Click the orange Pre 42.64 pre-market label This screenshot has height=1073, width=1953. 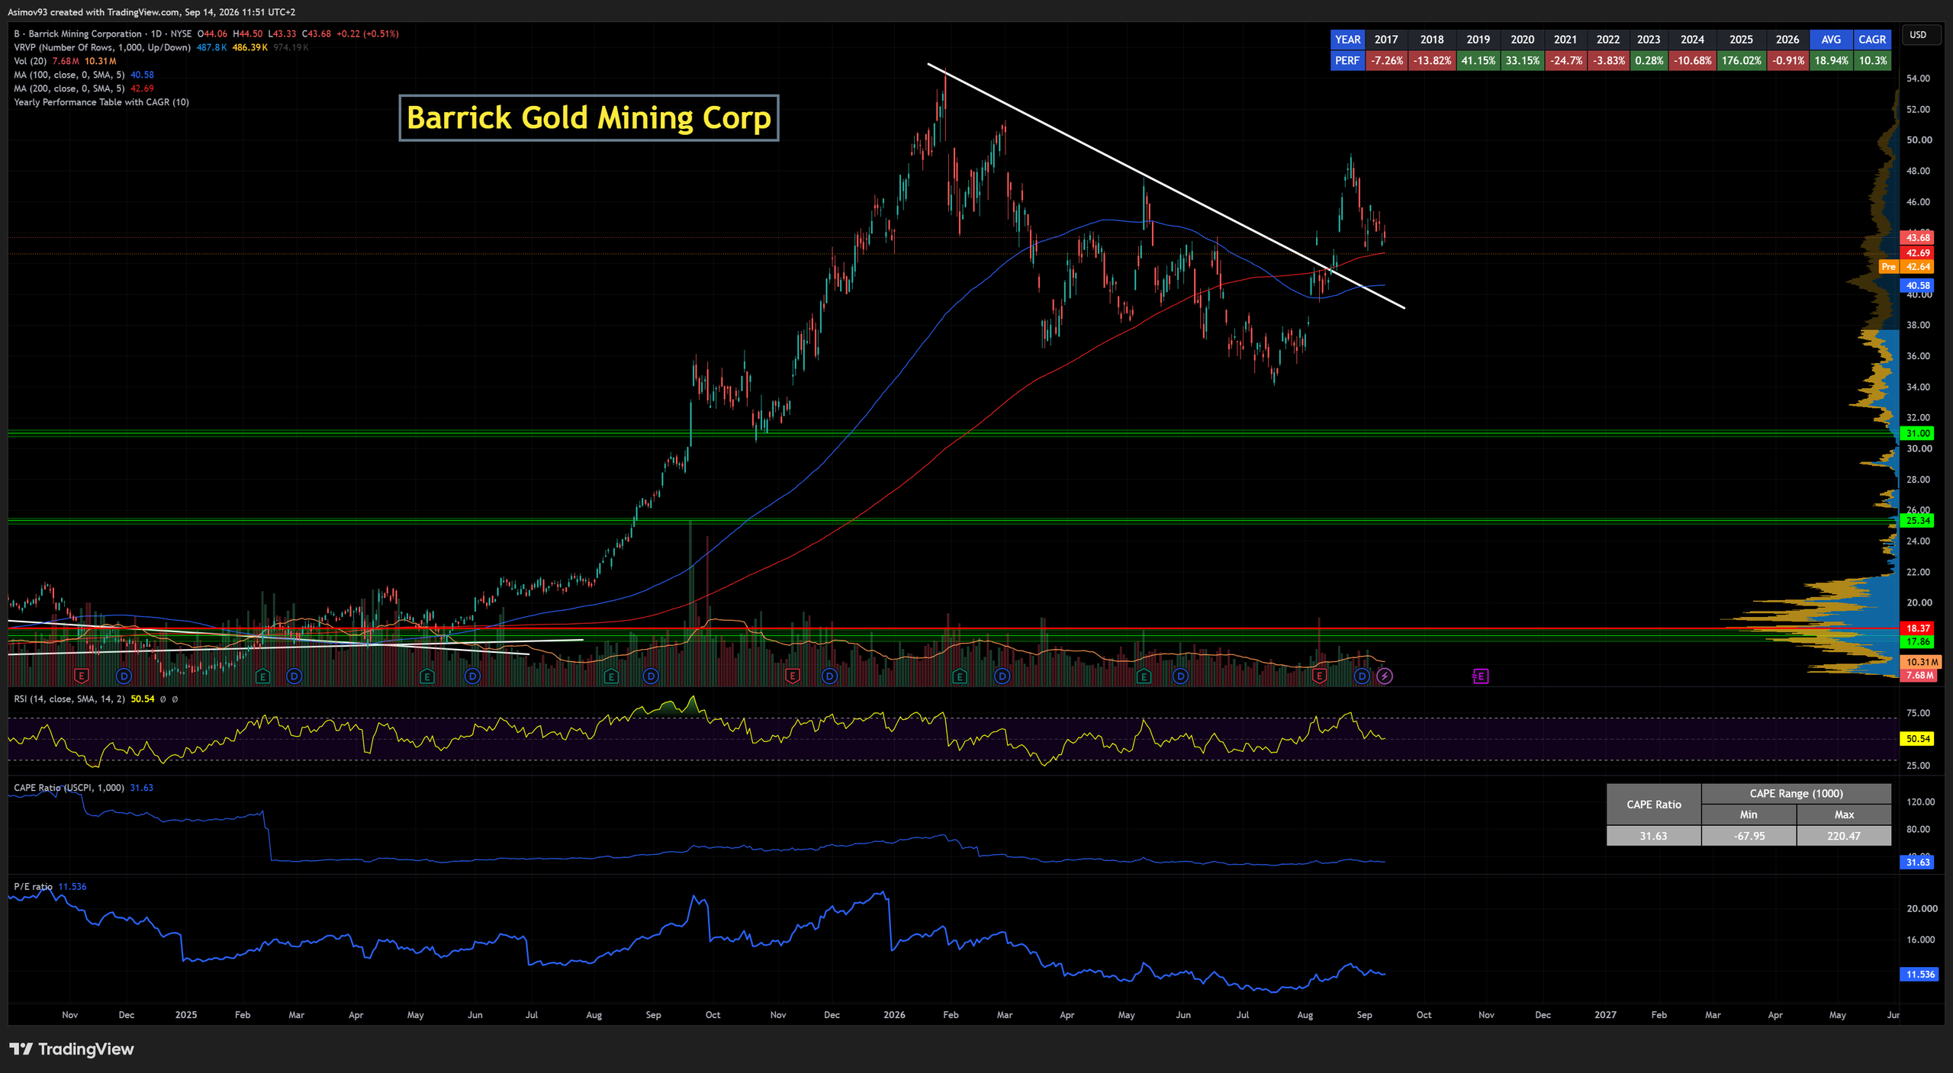1906,267
